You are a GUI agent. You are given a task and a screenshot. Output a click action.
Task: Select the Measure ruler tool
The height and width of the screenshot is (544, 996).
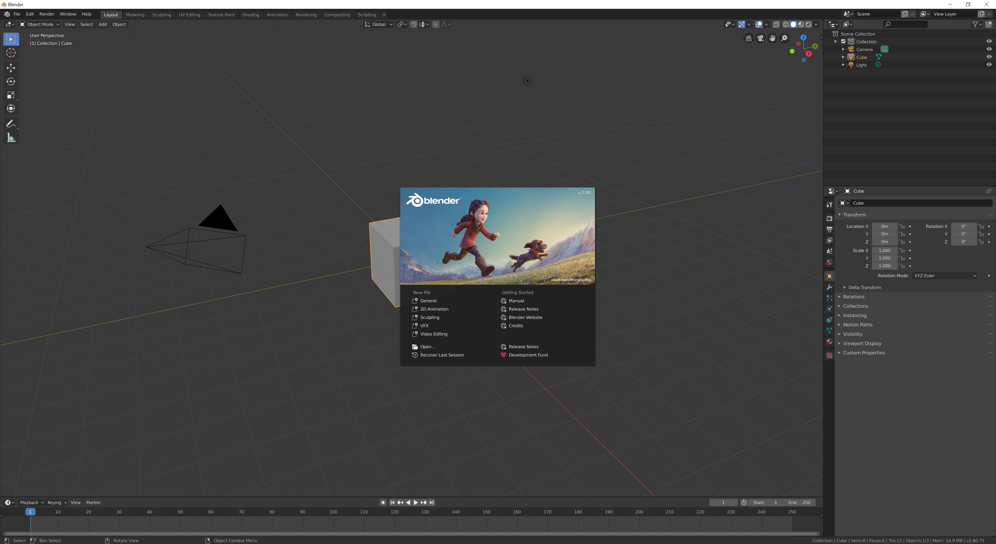pyautogui.click(x=11, y=138)
